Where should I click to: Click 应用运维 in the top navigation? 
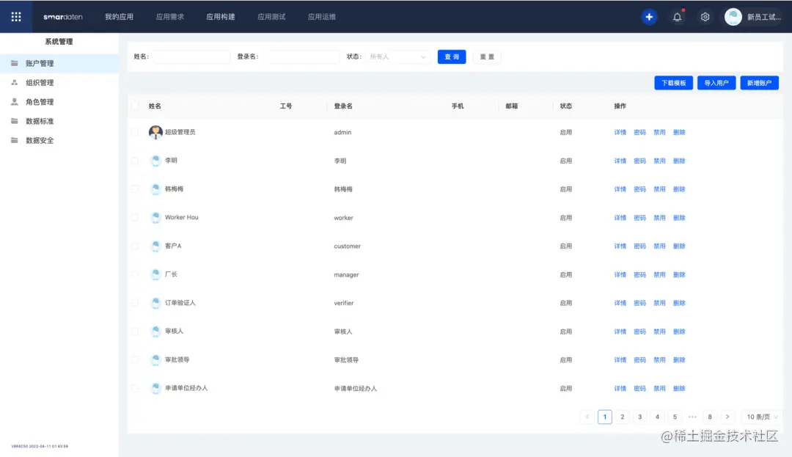click(321, 16)
